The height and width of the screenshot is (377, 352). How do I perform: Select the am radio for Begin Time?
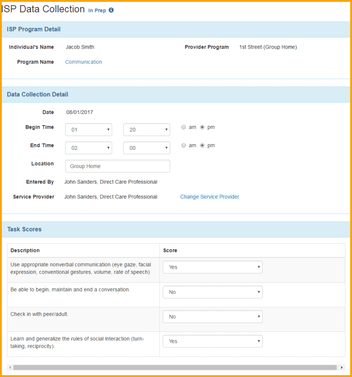(183, 127)
